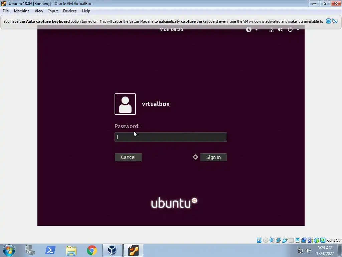Click the hard disk activity indicator
342x257 pixels.
pos(259,240)
